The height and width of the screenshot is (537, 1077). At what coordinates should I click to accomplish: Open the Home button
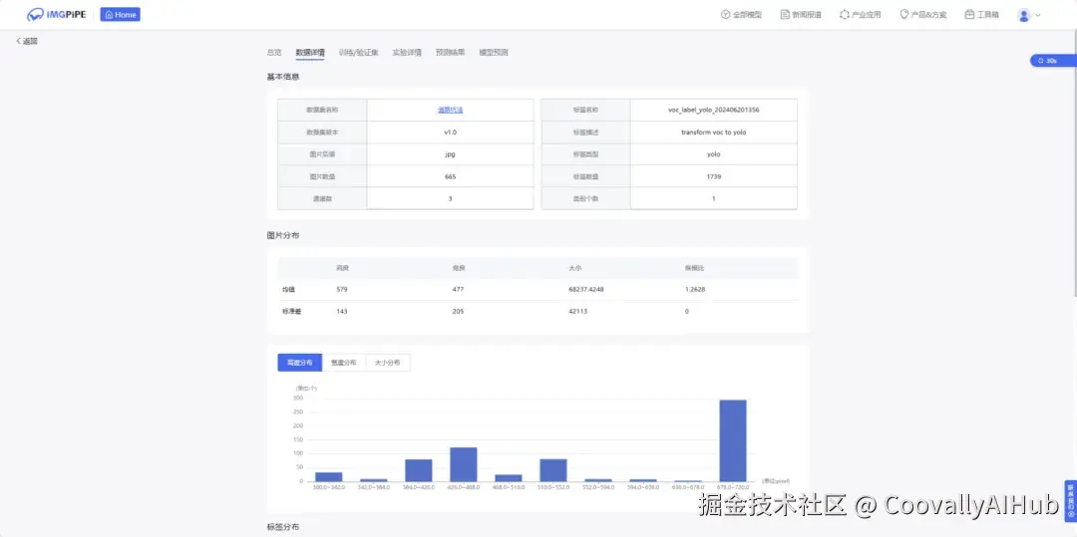pyautogui.click(x=121, y=14)
